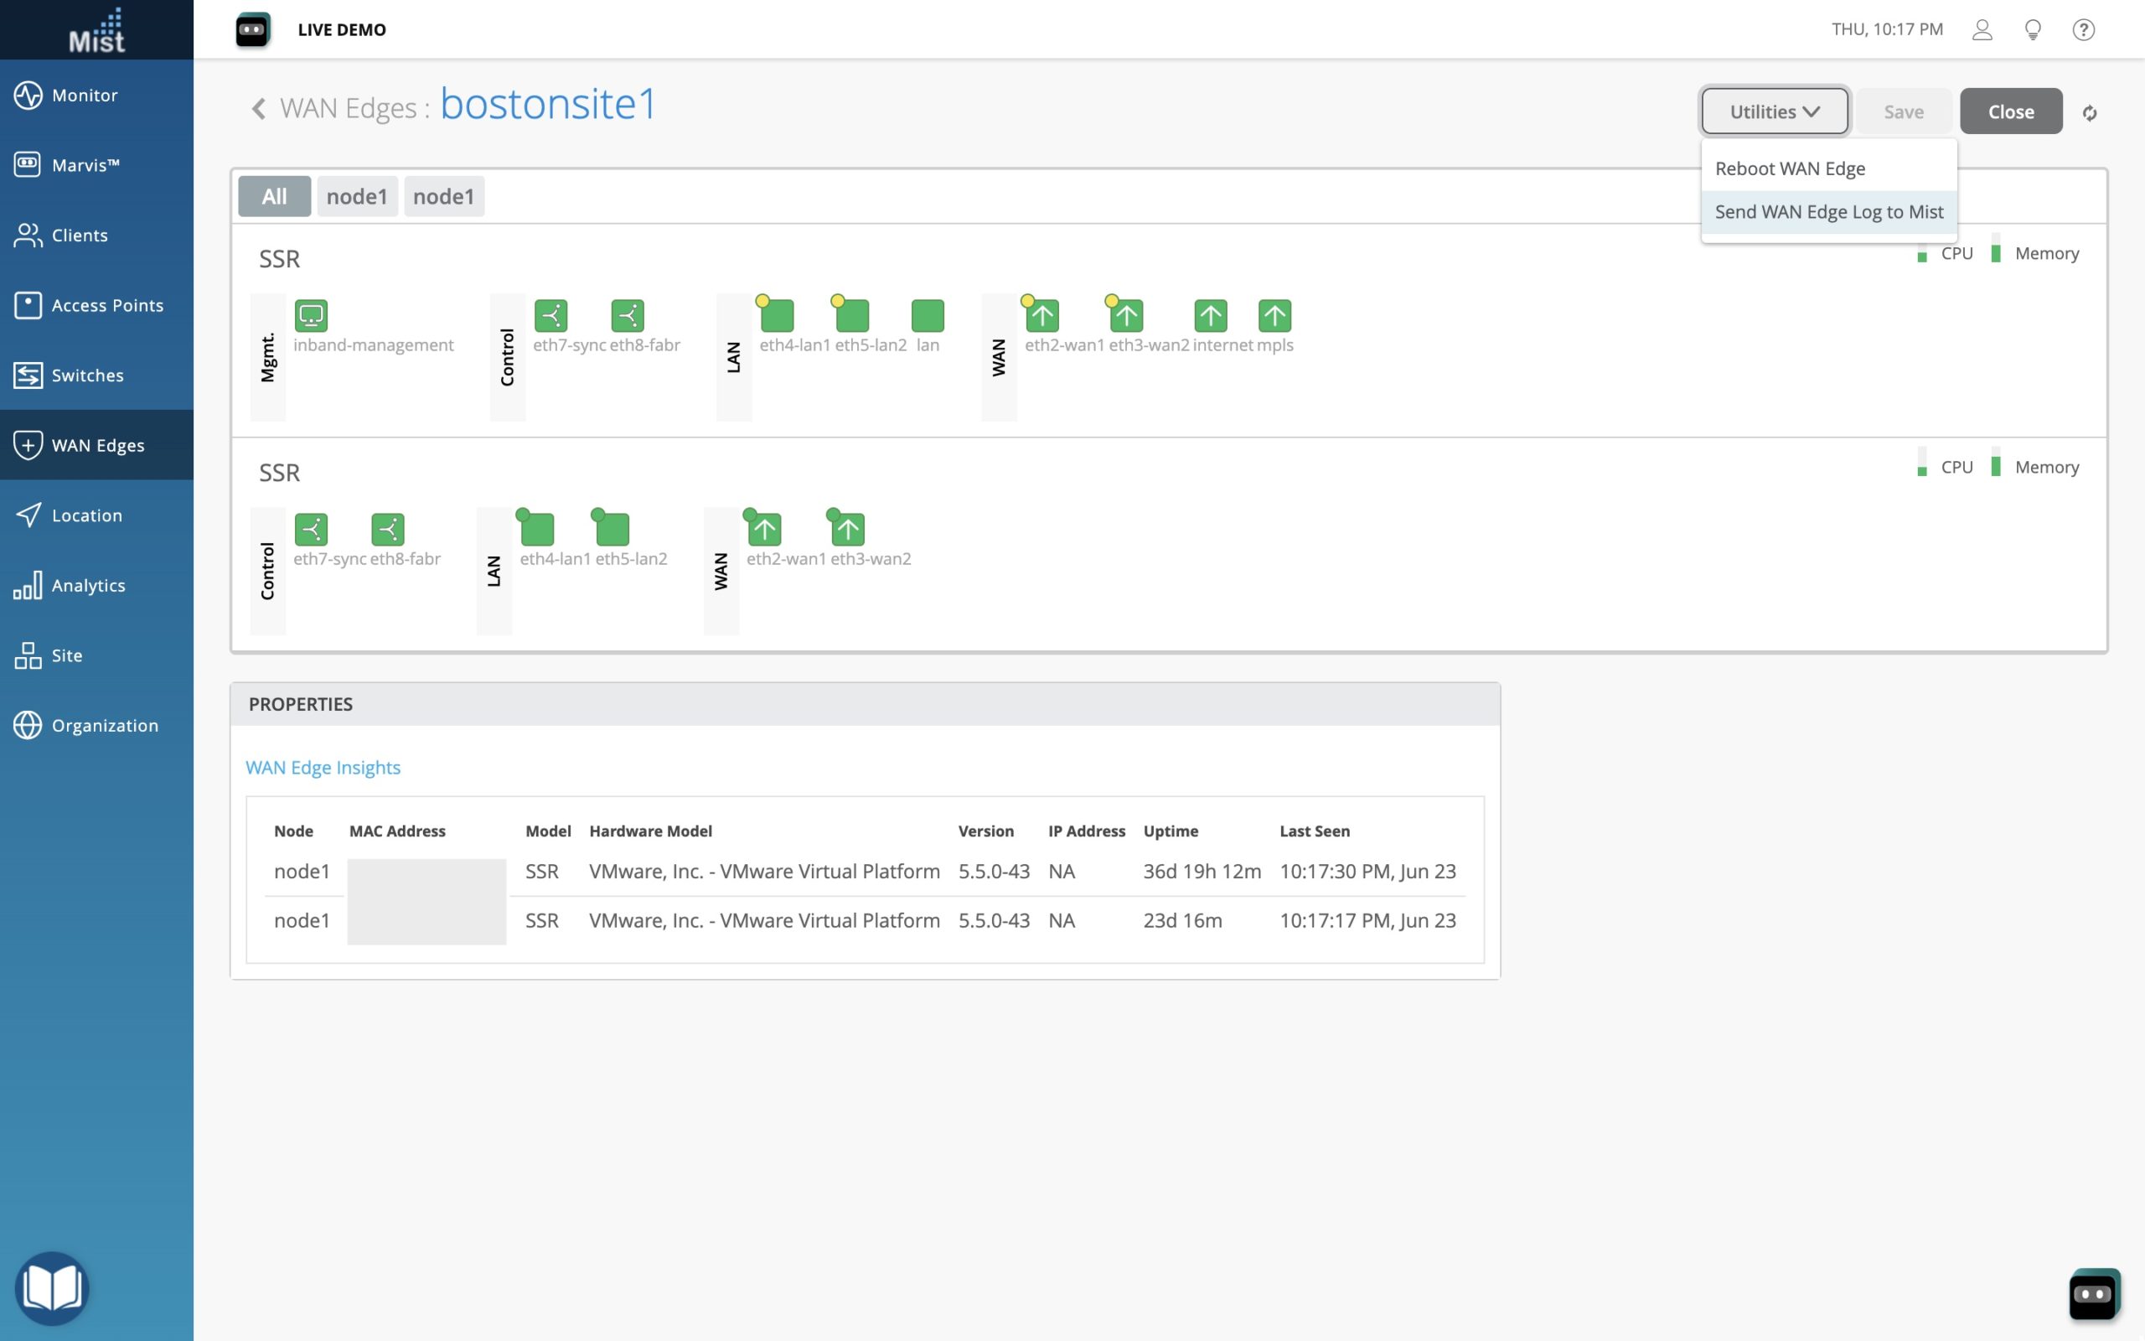
Task: Select Send WAN Edge Log to Mist
Action: [1828, 212]
